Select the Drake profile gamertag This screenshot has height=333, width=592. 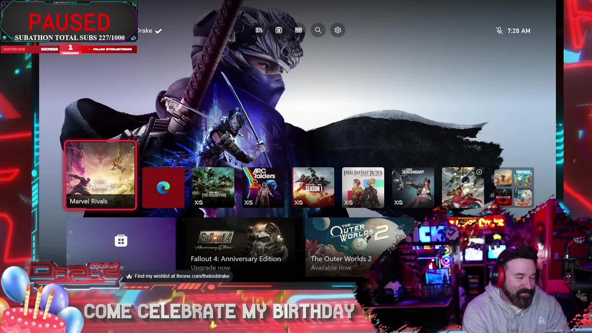point(149,31)
